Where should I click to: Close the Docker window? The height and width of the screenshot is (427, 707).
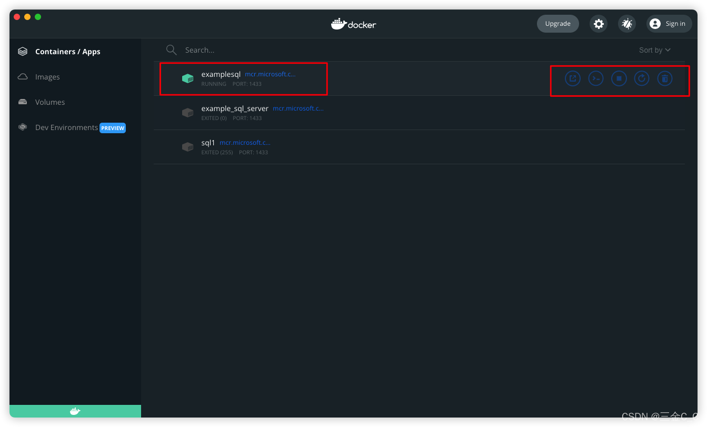(17, 17)
